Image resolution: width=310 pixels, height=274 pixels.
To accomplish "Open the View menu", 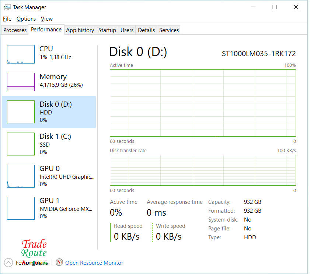I will pyautogui.click(x=47, y=19).
